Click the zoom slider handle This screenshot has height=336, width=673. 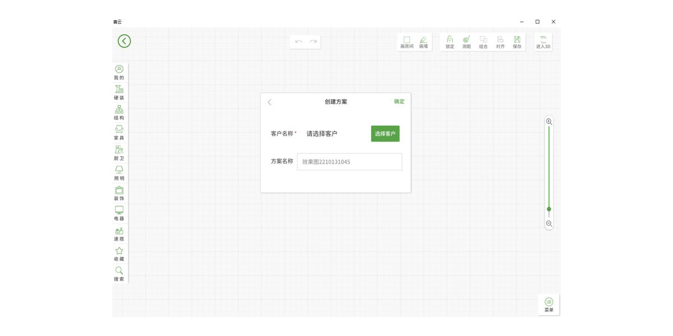[x=549, y=209]
